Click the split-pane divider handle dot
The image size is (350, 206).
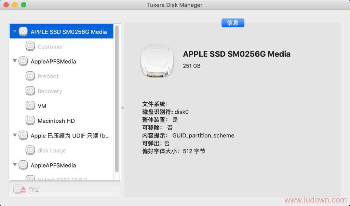point(123,108)
